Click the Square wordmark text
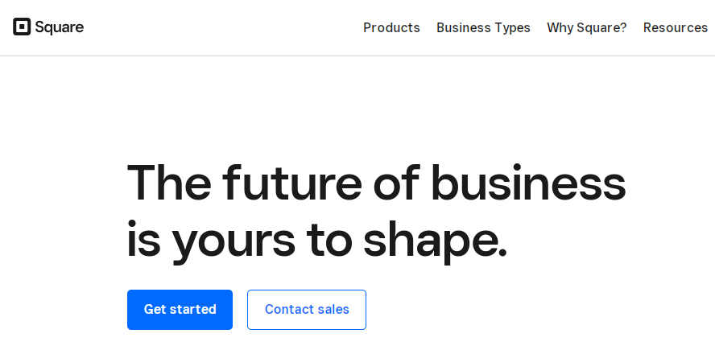This screenshot has width=715, height=350. (x=59, y=27)
